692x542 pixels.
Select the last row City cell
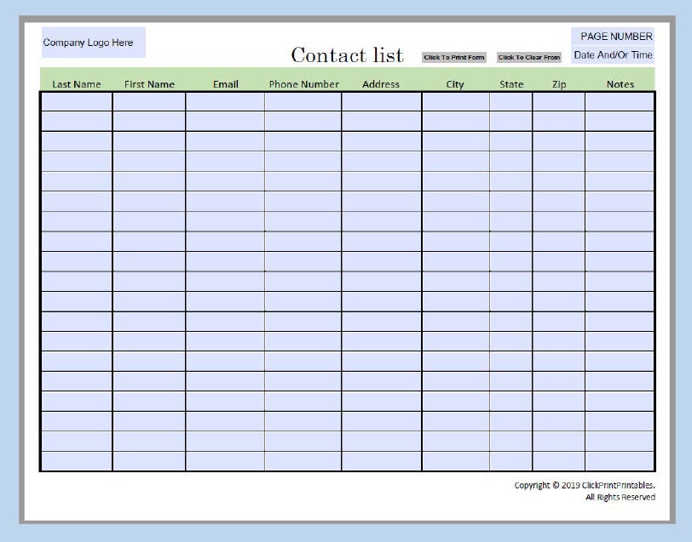(x=456, y=461)
